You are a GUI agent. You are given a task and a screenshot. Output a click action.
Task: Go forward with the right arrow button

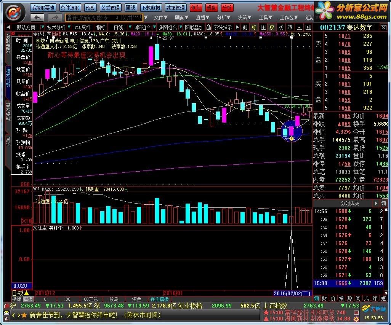[55, 18]
